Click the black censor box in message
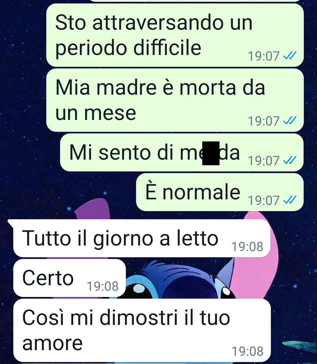 coord(211,153)
